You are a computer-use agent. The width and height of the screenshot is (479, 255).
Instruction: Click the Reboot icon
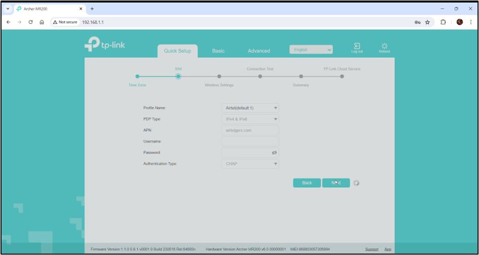point(384,47)
